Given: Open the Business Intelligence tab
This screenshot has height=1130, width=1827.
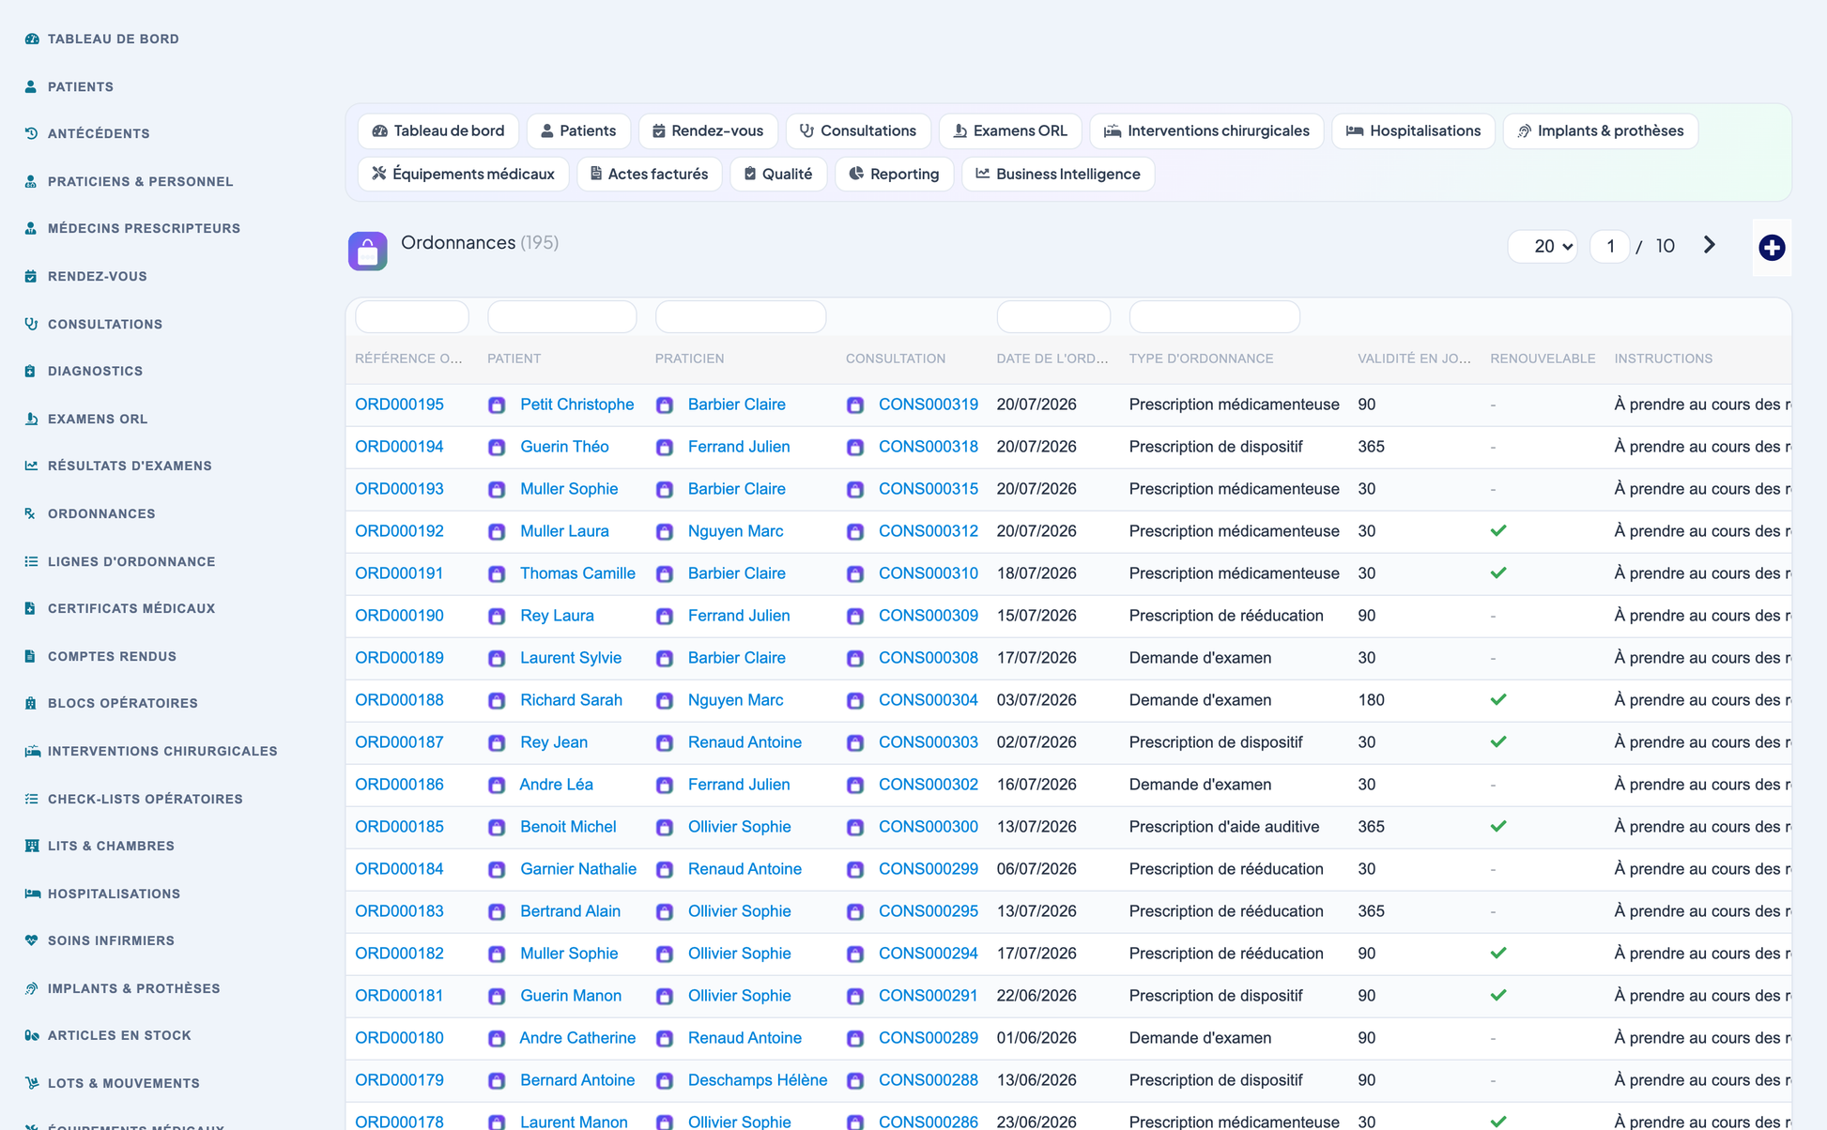Looking at the screenshot, I should (1058, 174).
